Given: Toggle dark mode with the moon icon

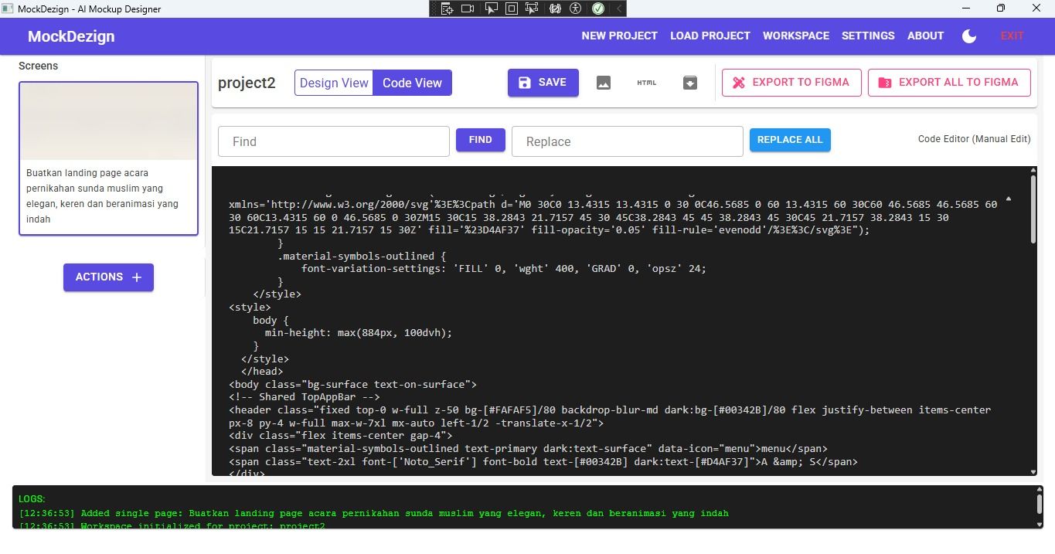Looking at the screenshot, I should point(968,36).
